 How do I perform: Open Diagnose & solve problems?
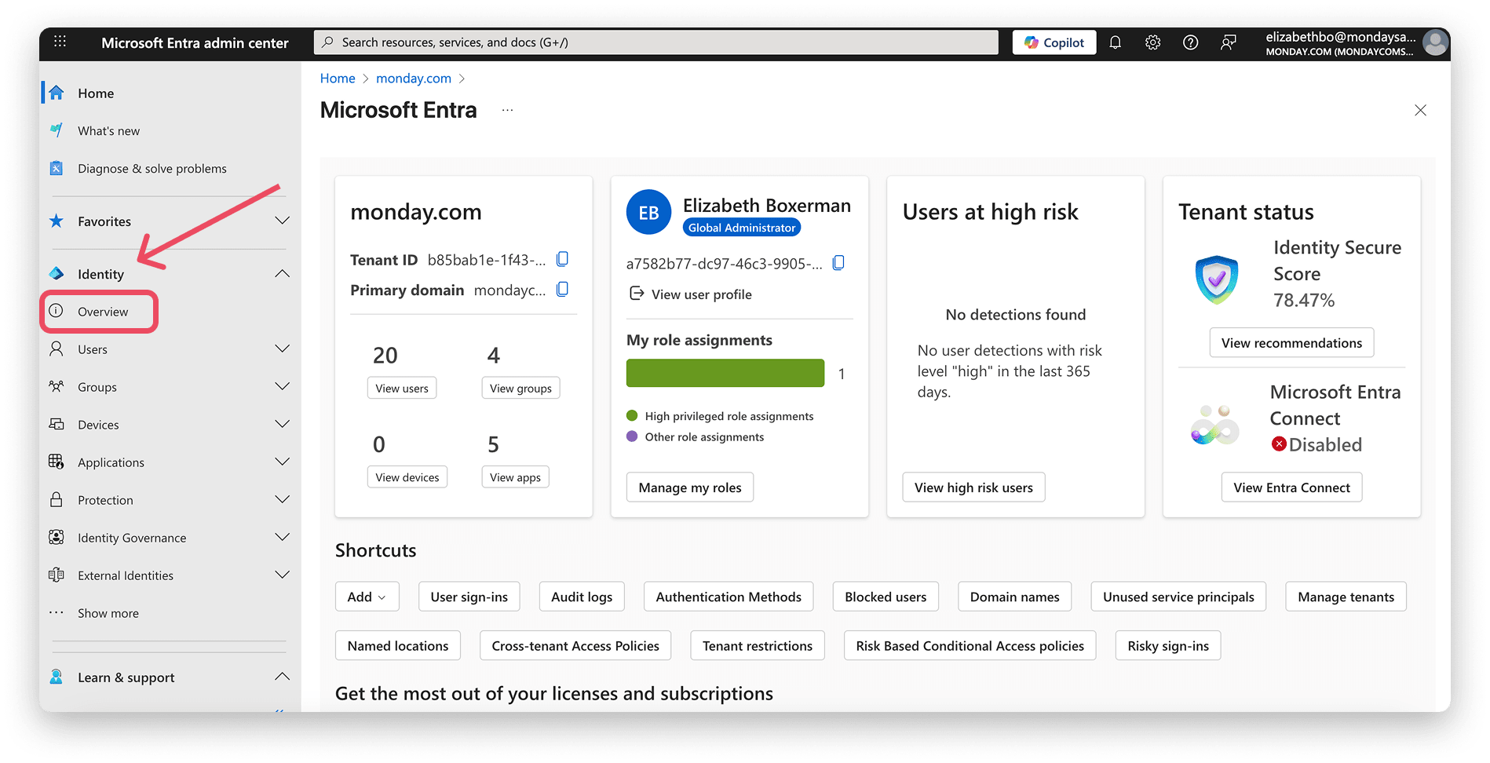coord(152,169)
